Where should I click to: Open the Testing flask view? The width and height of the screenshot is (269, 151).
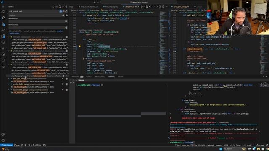tap(3, 48)
